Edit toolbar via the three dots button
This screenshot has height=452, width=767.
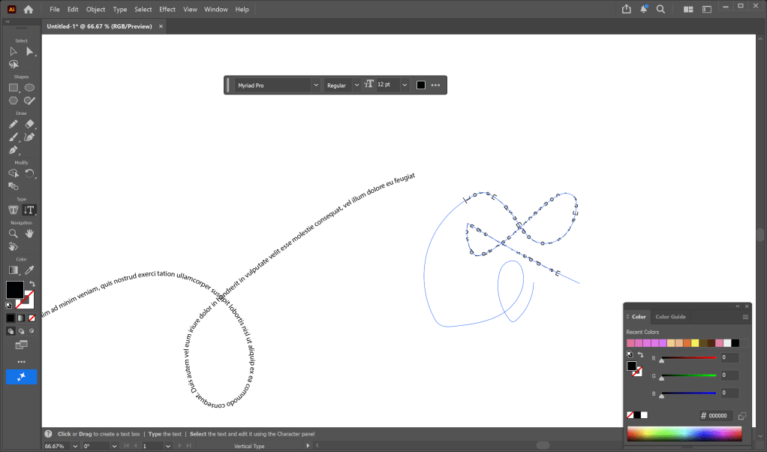tap(21, 361)
